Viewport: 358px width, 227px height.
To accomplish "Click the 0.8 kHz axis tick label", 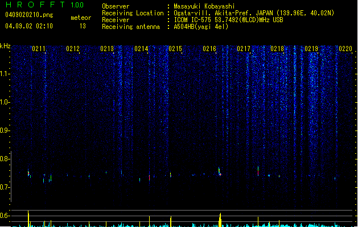I will [x=5, y=159].
